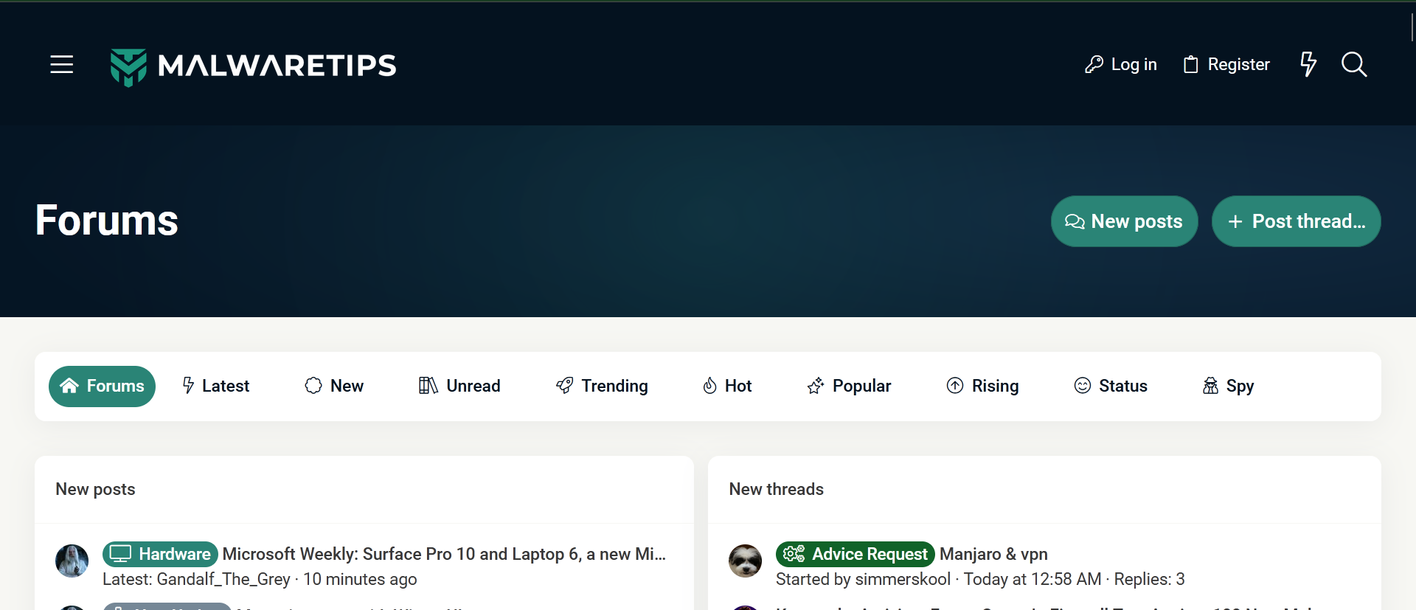1416x610 pixels.
Task: Click the smiley icon beside Status
Action: pyautogui.click(x=1083, y=386)
